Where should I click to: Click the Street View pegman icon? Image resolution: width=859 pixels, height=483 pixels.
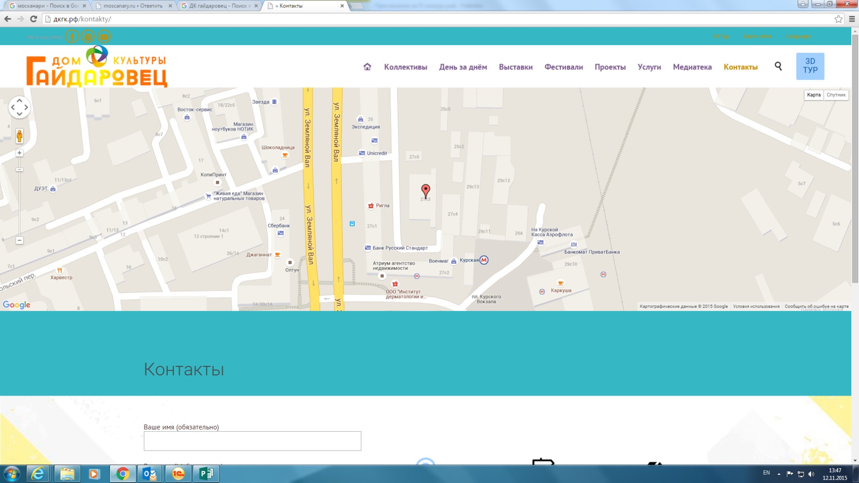coord(19,135)
